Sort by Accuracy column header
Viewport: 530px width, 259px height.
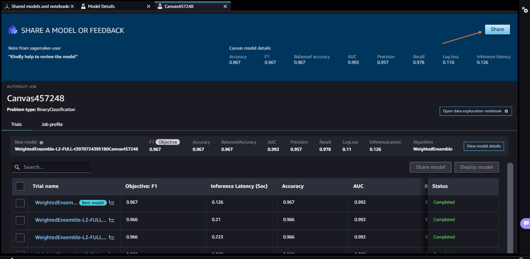[293, 186]
